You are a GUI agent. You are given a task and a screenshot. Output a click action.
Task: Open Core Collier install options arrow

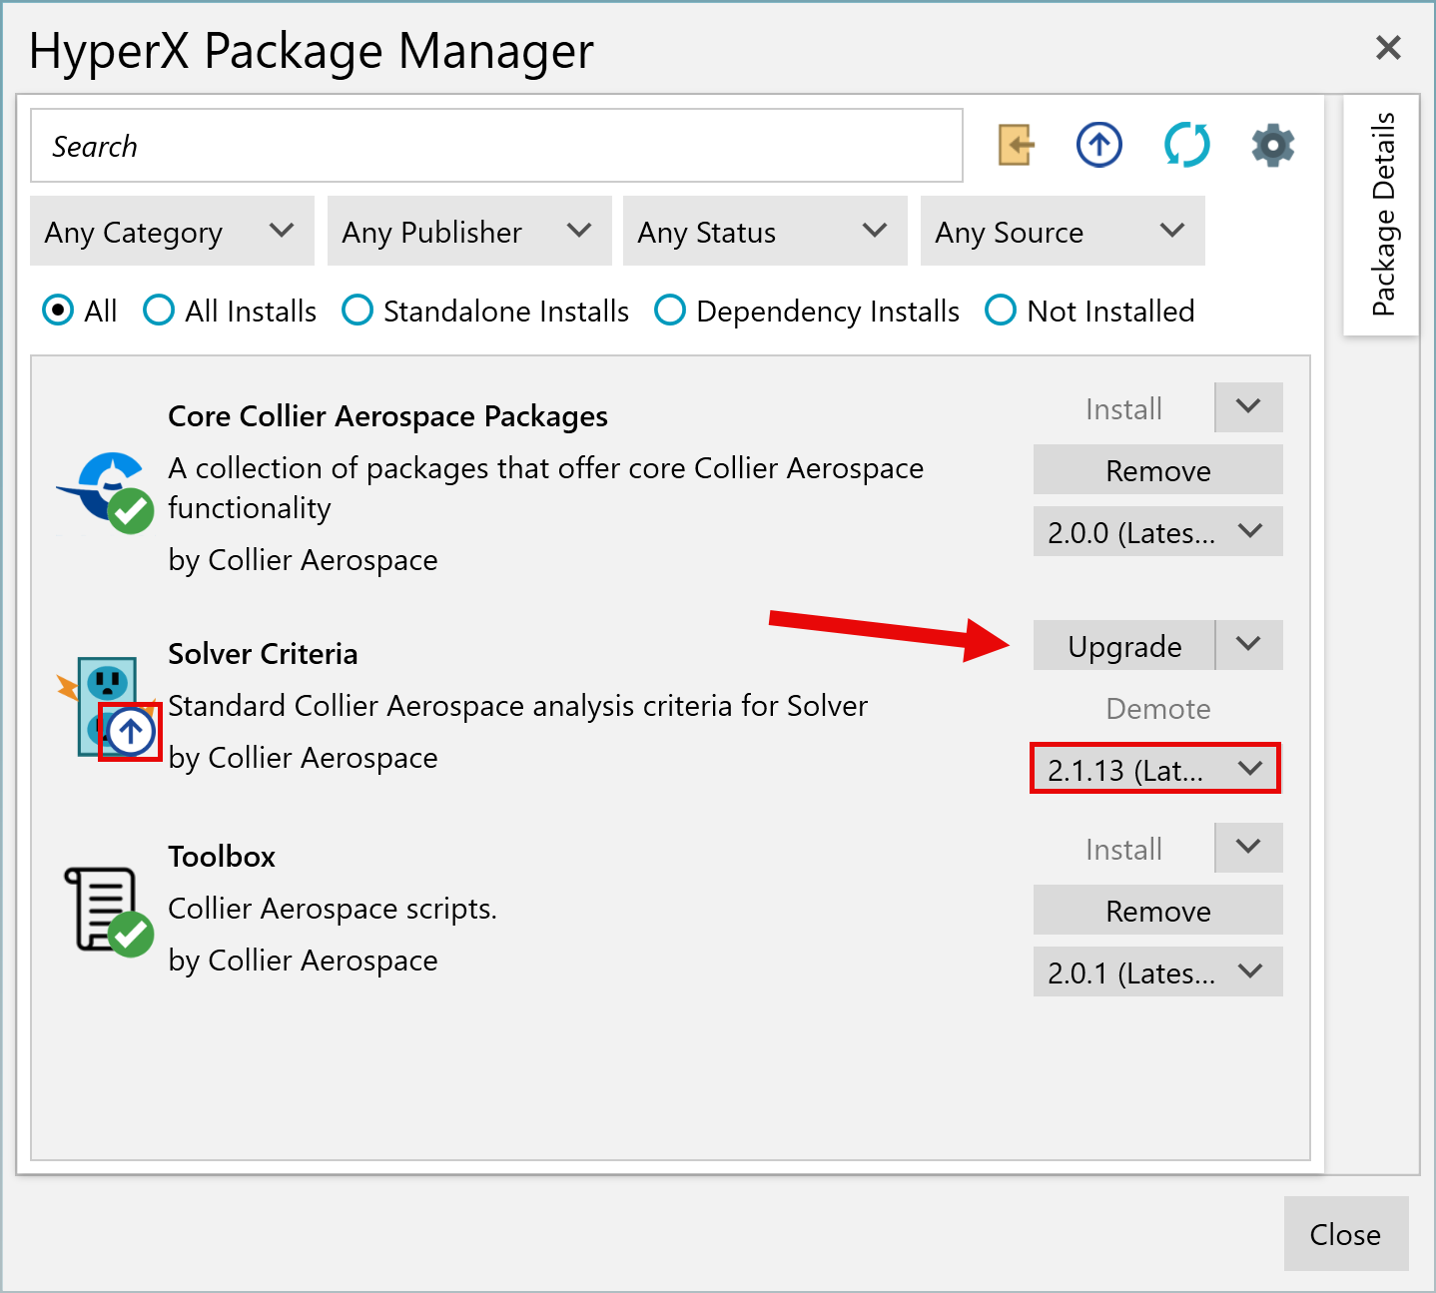pos(1248,407)
